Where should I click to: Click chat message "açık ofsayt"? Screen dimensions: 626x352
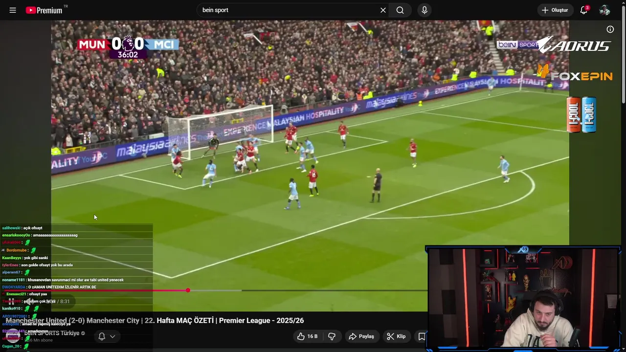click(33, 228)
